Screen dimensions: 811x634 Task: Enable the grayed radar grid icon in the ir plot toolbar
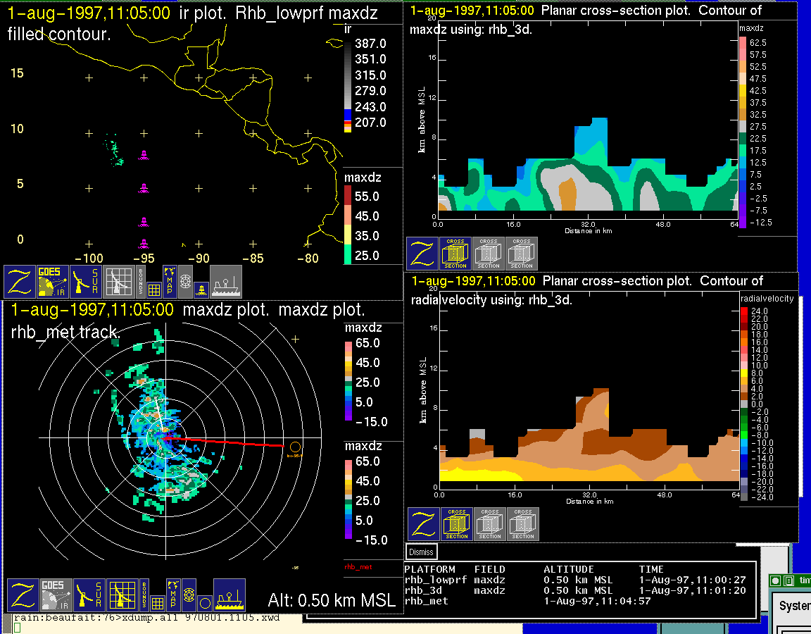(119, 282)
